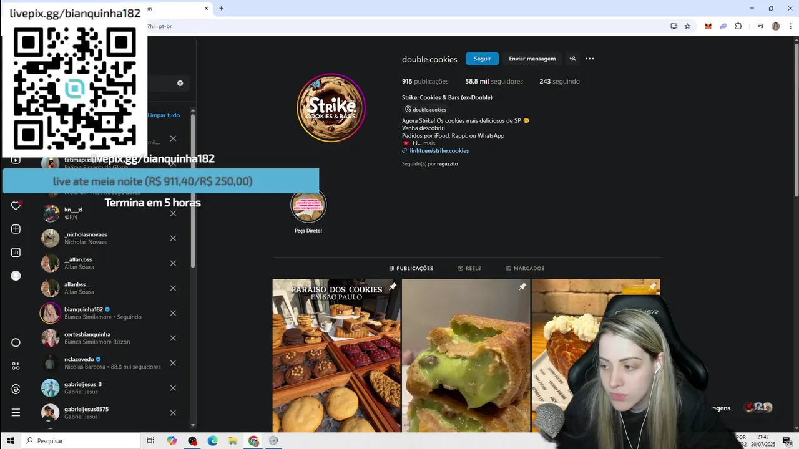Select the Publicações tab
Screen dimensions: 799x449
pyautogui.click(x=411, y=268)
